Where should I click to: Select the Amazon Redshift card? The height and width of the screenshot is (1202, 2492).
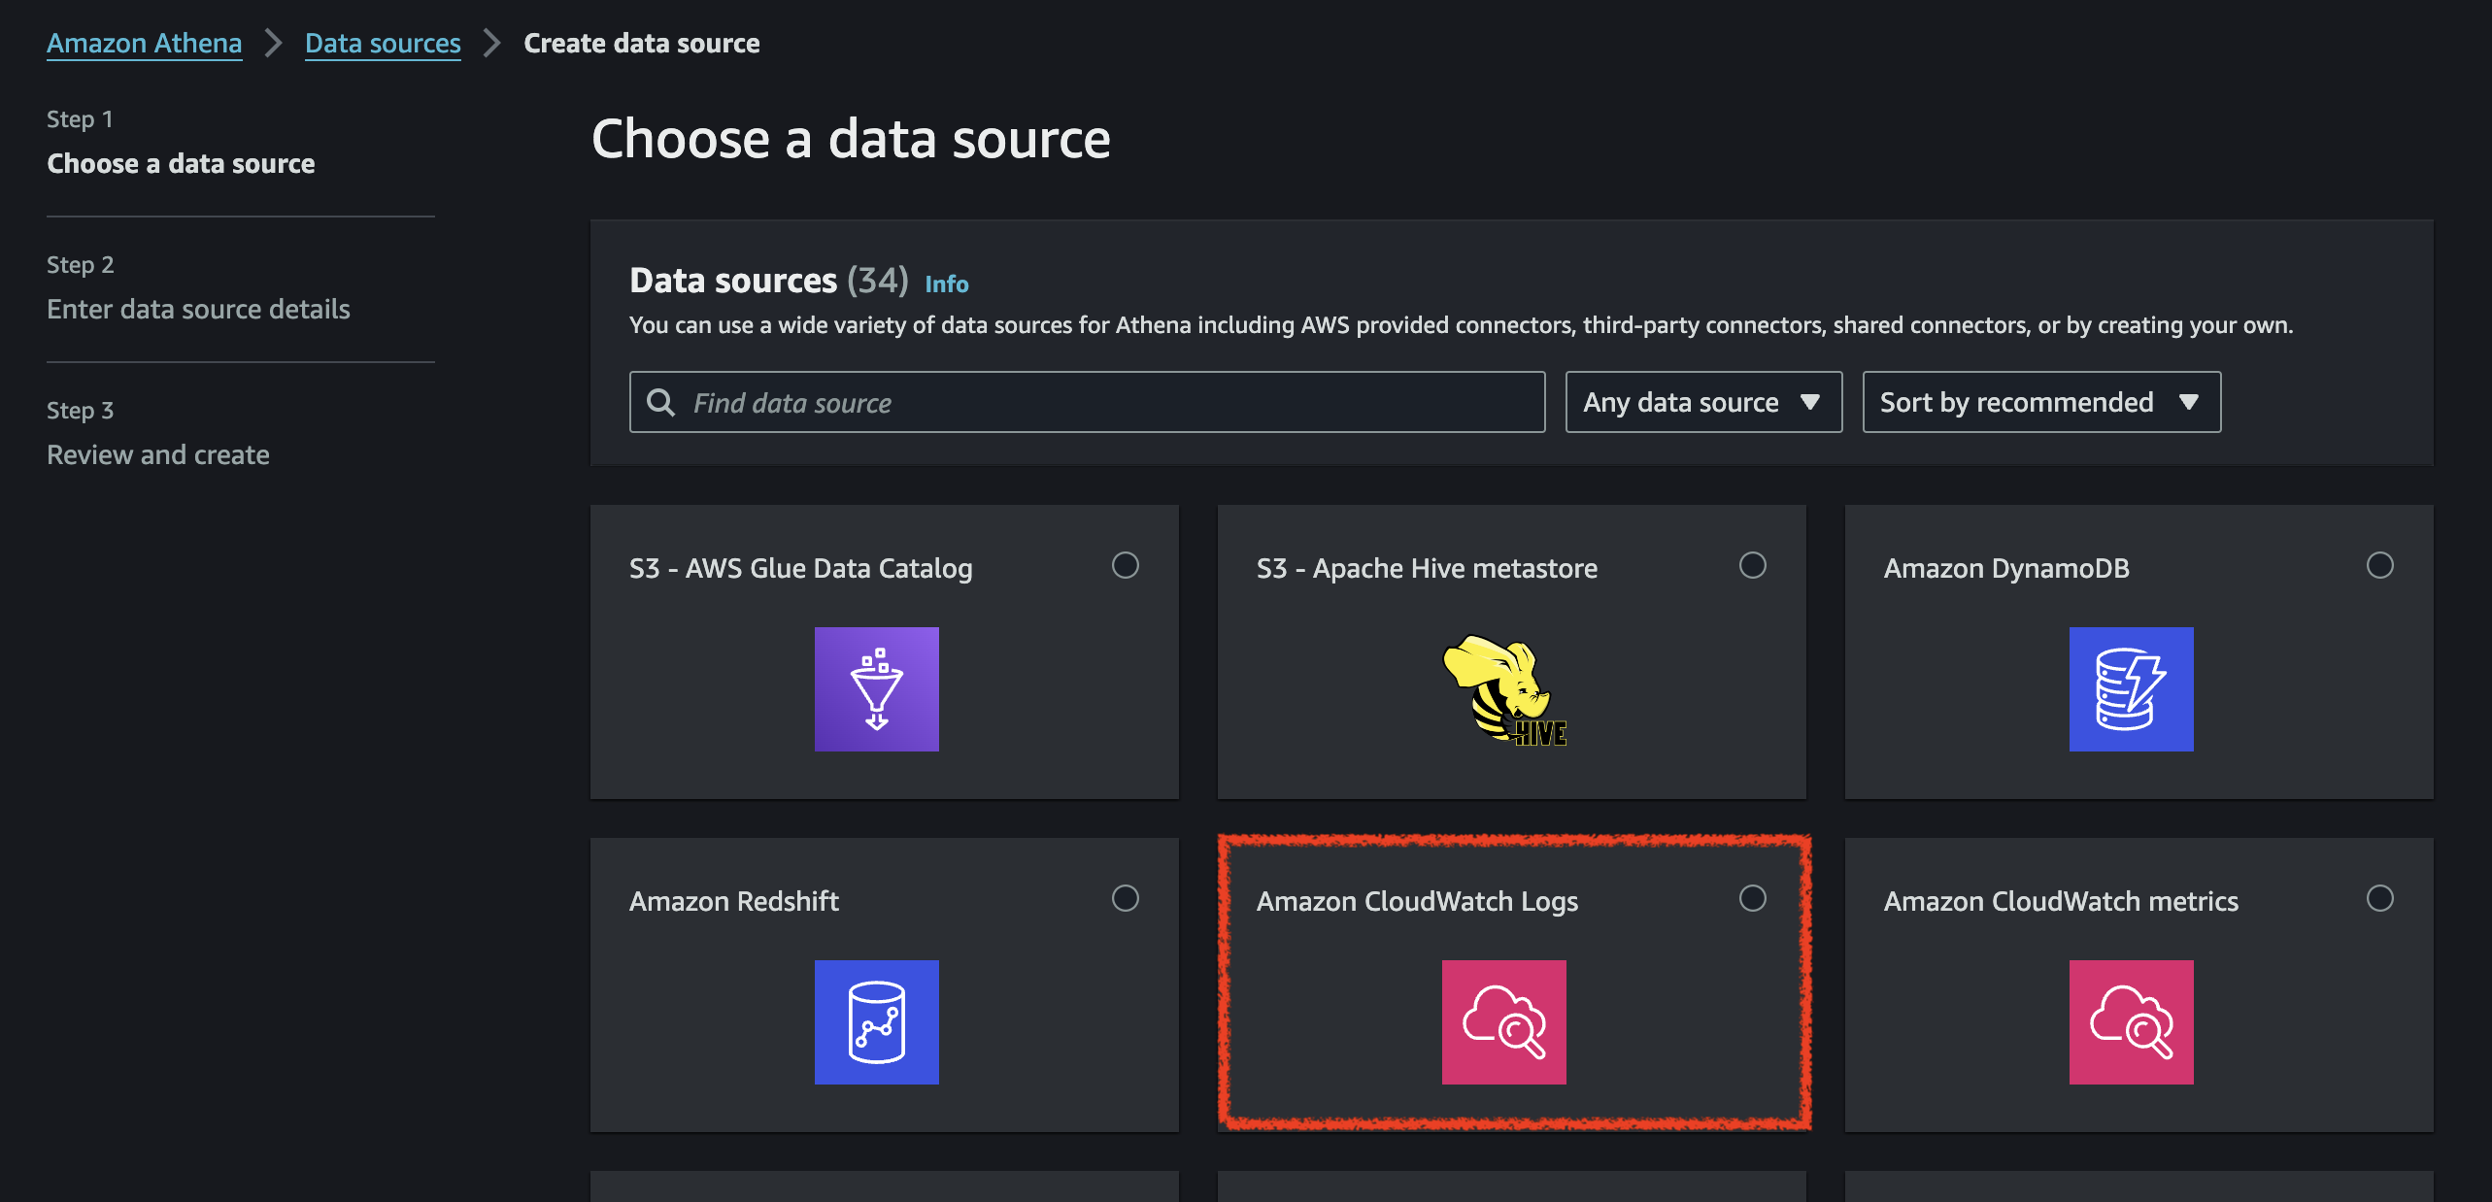point(884,984)
